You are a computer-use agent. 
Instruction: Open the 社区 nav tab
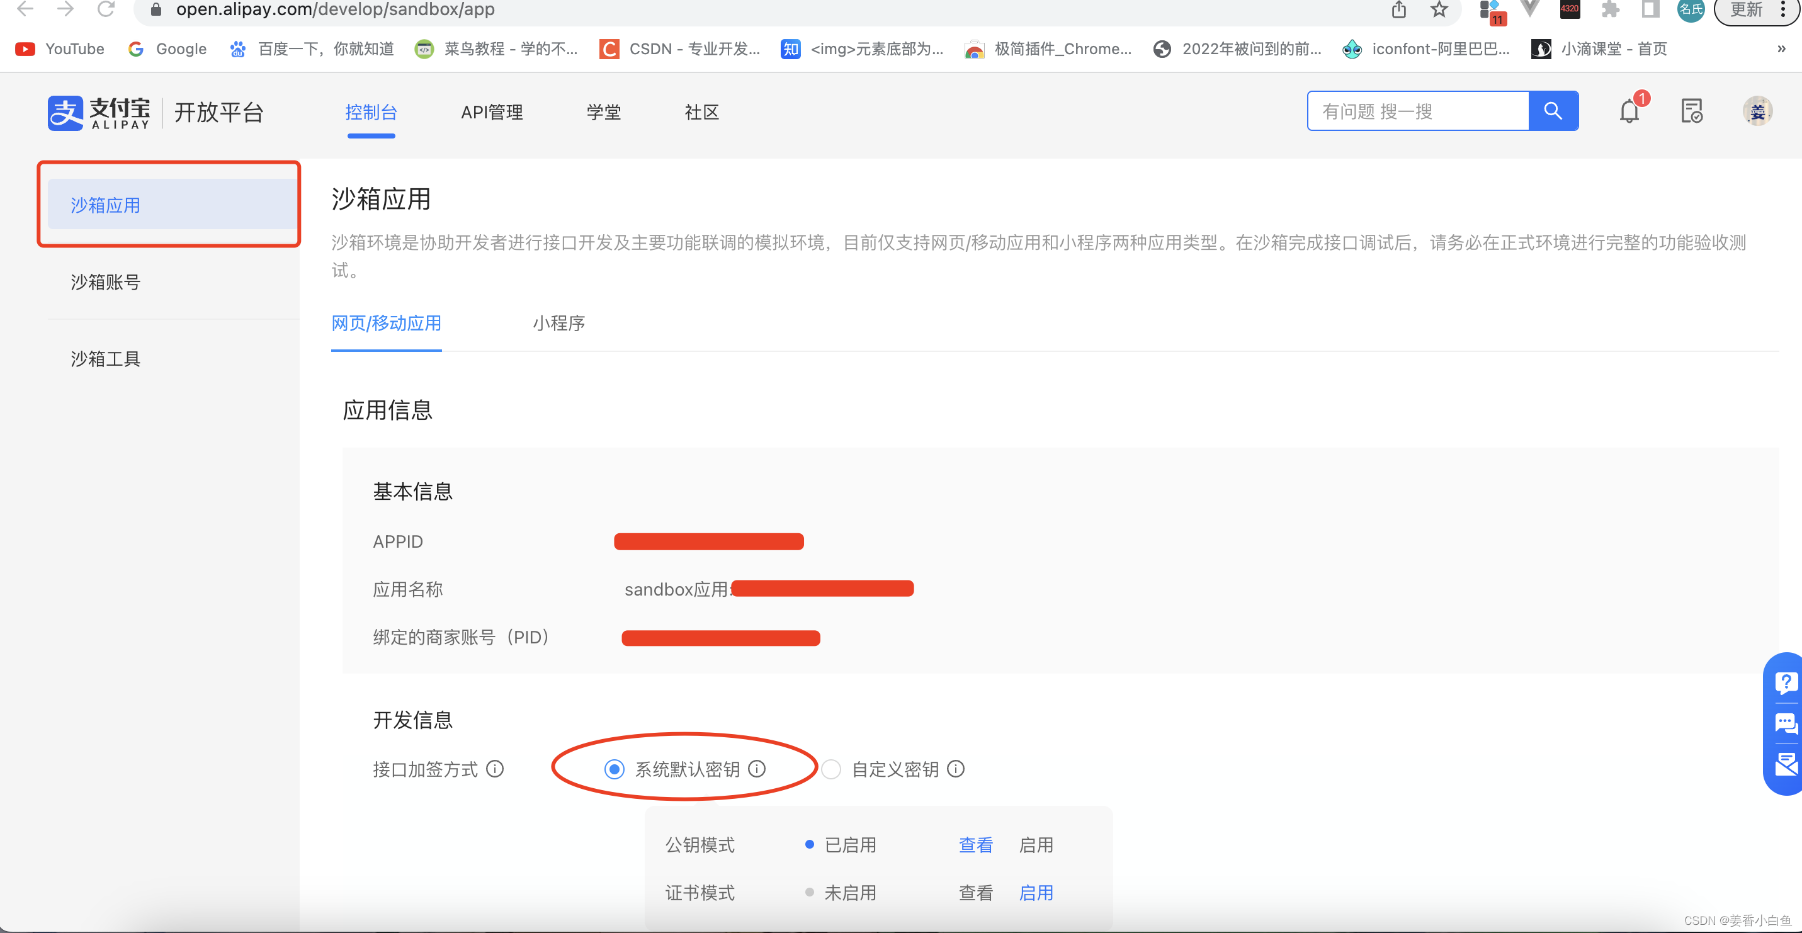pos(701,112)
